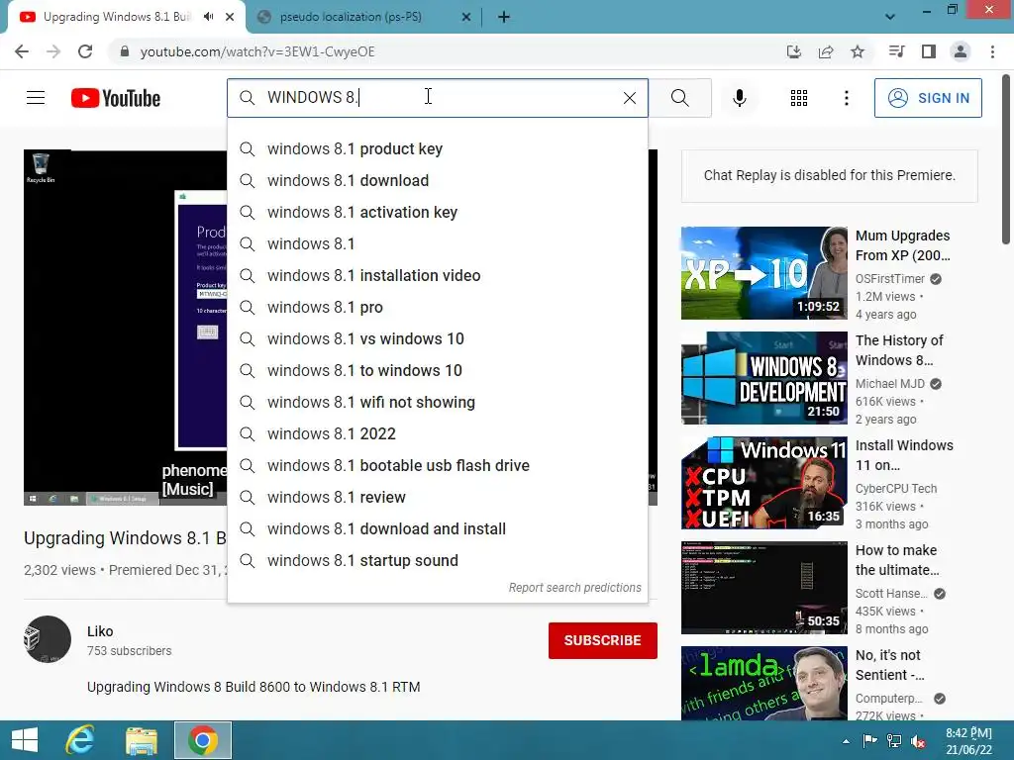1014x760 pixels.
Task: Go forward in Chrome
Action: point(53,51)
